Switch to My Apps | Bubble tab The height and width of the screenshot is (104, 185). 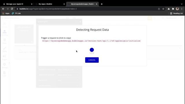pos(45,4)
